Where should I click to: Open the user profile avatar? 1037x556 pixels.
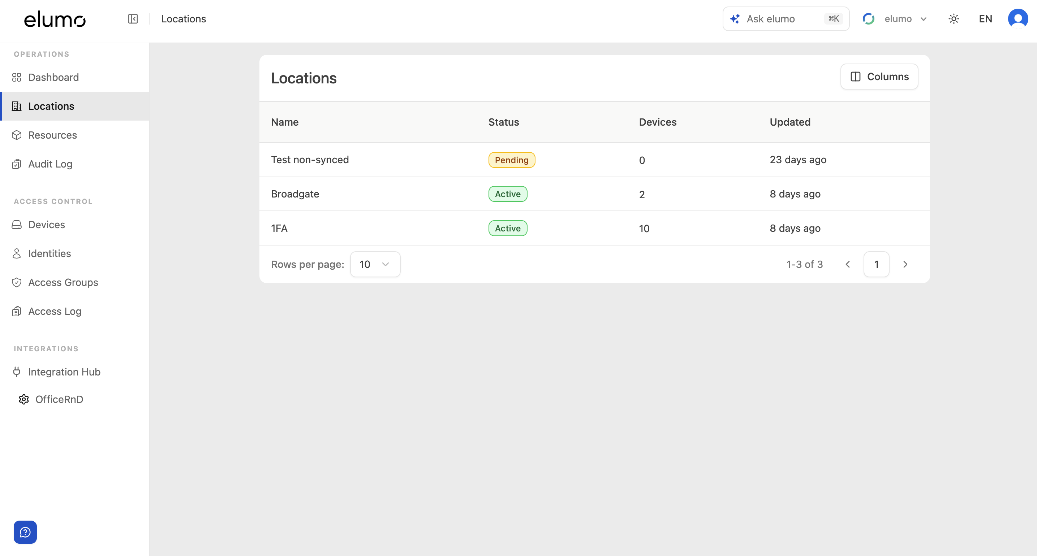[x=1018, y=19]
